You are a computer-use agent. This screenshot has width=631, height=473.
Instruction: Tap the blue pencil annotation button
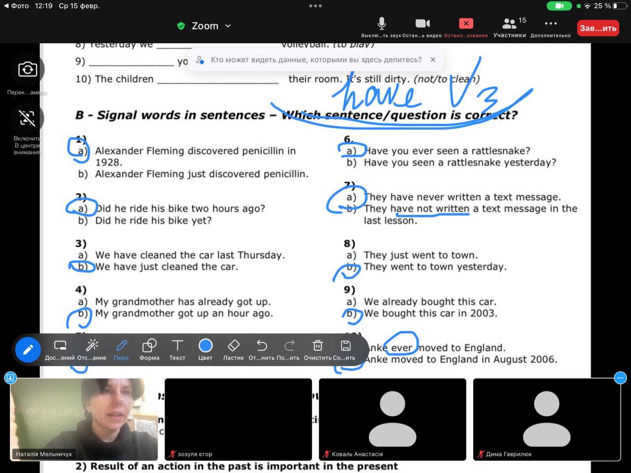28,350
